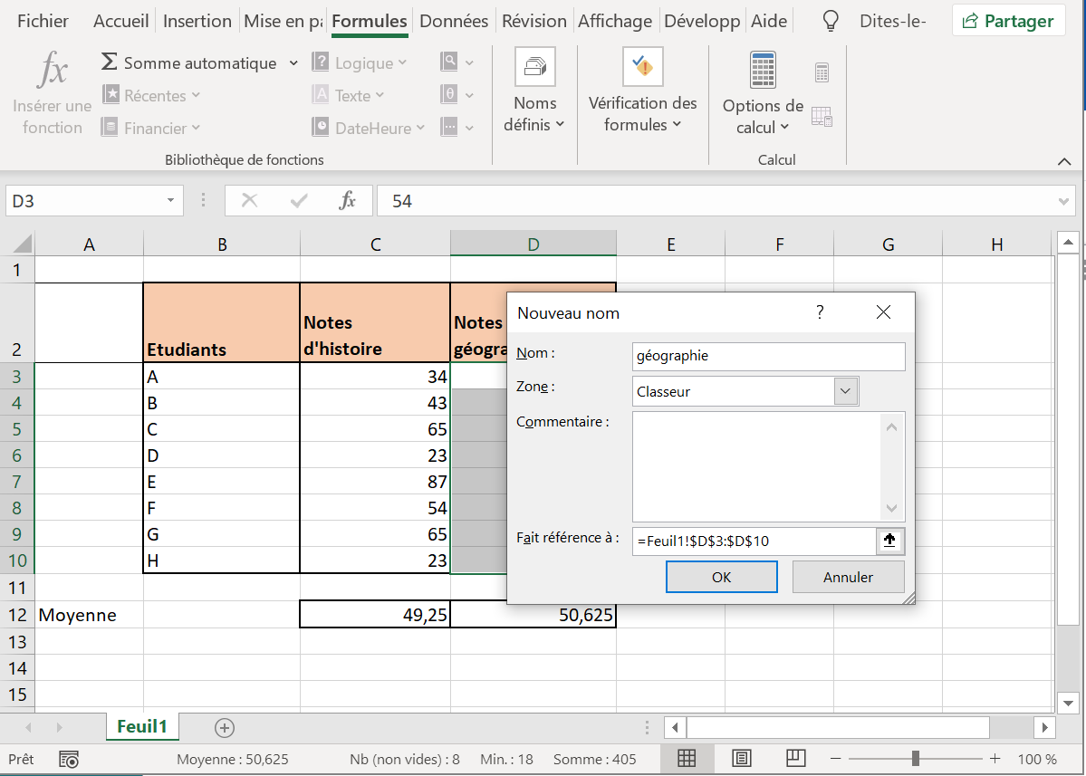This screenshot has width=1086, height=776.
Task: Select column D header
Action: (x=533, y=244)
